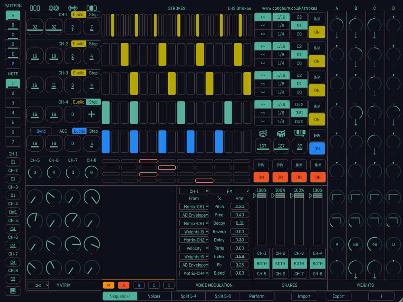Image resolution: width=403 pixels, height=302 pixels.
Task: Open the AD Envelope source dropdown
Action: click(x=193, y=215)
